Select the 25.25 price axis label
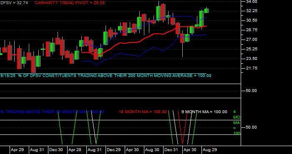The width and height of the screenshot is (292, 154). [252, 49]
